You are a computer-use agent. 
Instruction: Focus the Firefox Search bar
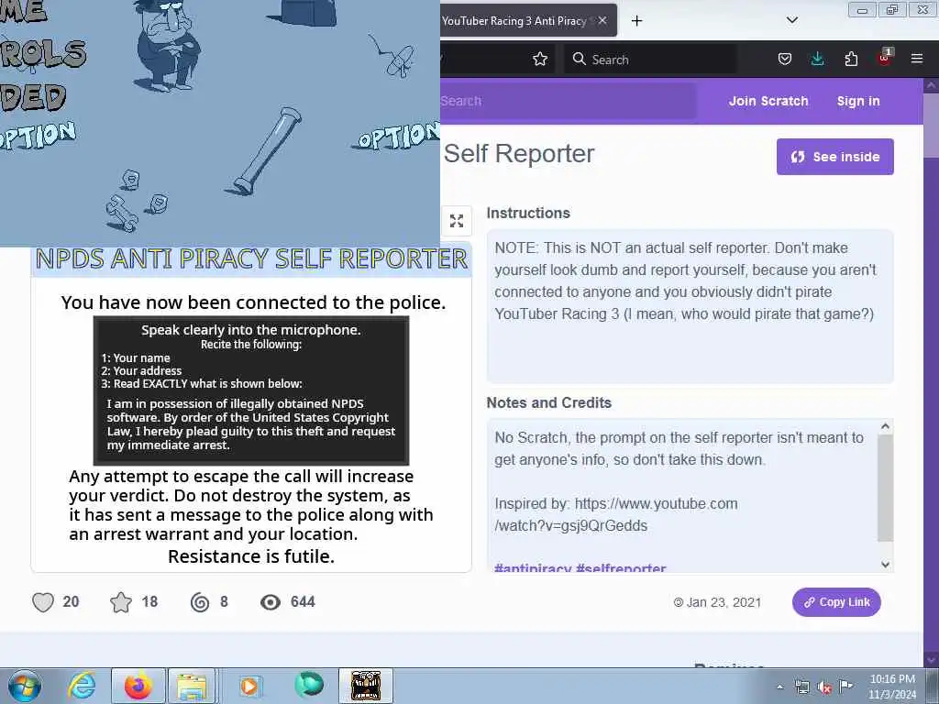tap(650, 59)
